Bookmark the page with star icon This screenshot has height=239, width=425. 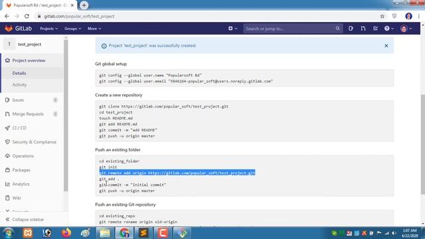pos(382,16)
